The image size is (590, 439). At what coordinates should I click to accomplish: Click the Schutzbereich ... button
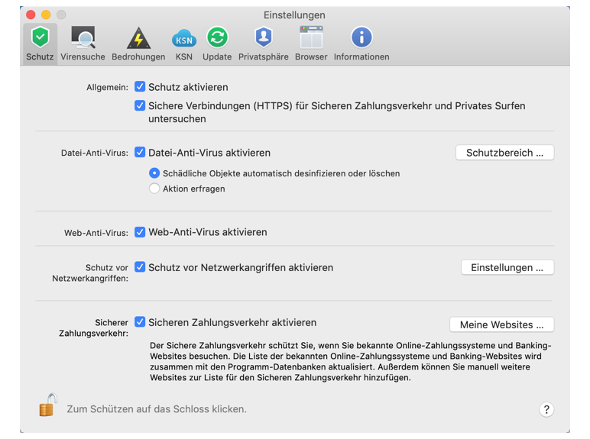(x=504, y=153)
